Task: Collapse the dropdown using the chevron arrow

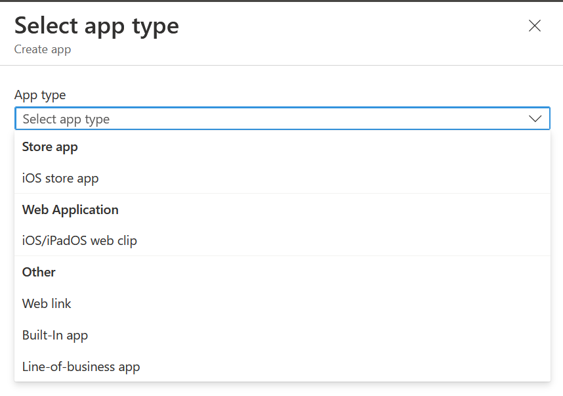Action: click(535, 119)
